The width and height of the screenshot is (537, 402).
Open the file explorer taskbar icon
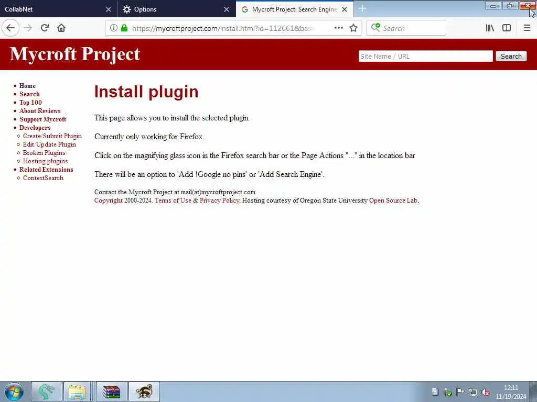(x=77, y=392)
